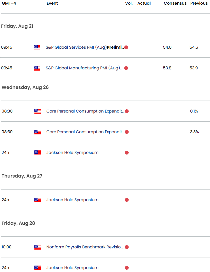The image size is (210, 272).
Task: Open S&P Global Services PMI (Aug) event
Action: (85, 47)
